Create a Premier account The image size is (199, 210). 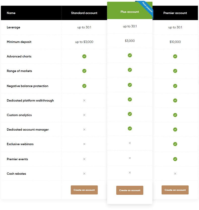tap(175, 190)
